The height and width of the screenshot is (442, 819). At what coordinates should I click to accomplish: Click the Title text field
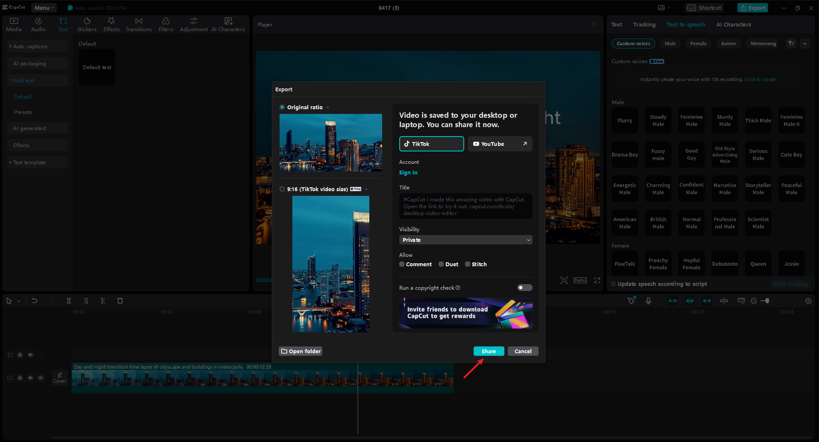pyautogui.click(x=465, y=206)
